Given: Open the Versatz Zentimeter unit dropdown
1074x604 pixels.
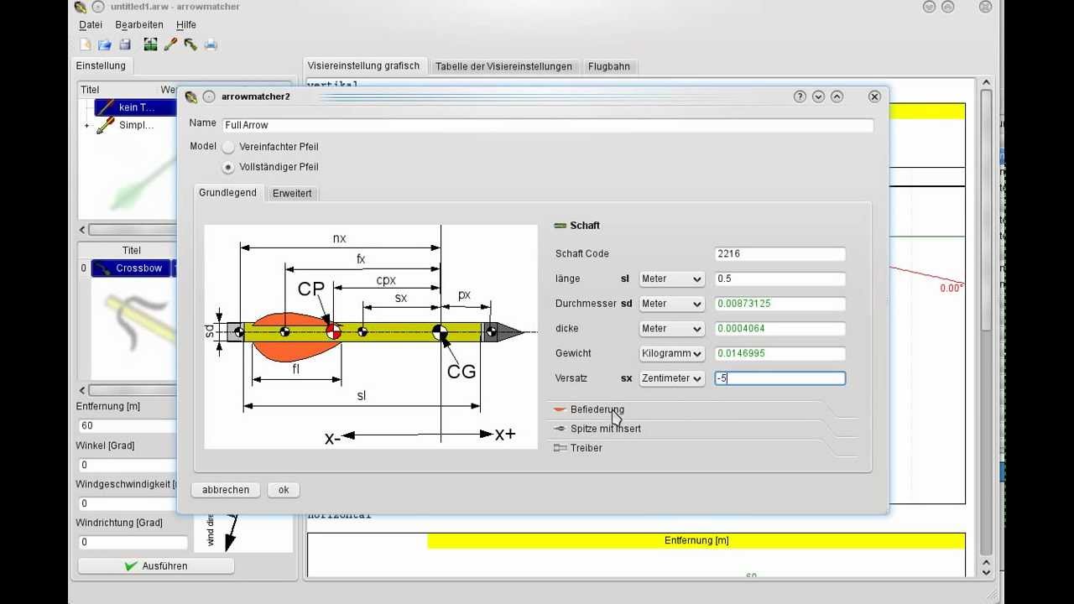Looking at the screenshot, I should (671, 378).
